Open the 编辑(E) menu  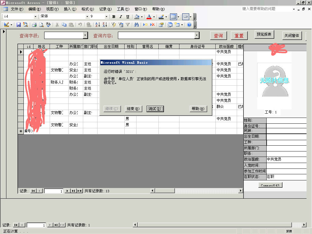[x=35, y=9]
